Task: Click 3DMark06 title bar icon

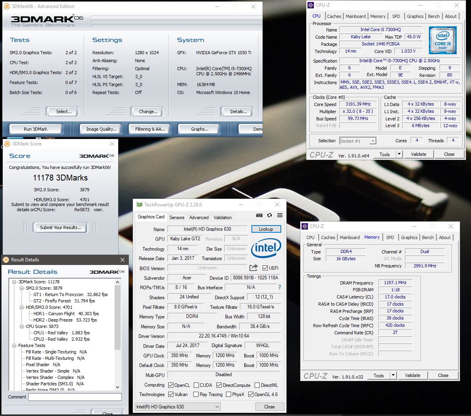Action: (7, 6)
